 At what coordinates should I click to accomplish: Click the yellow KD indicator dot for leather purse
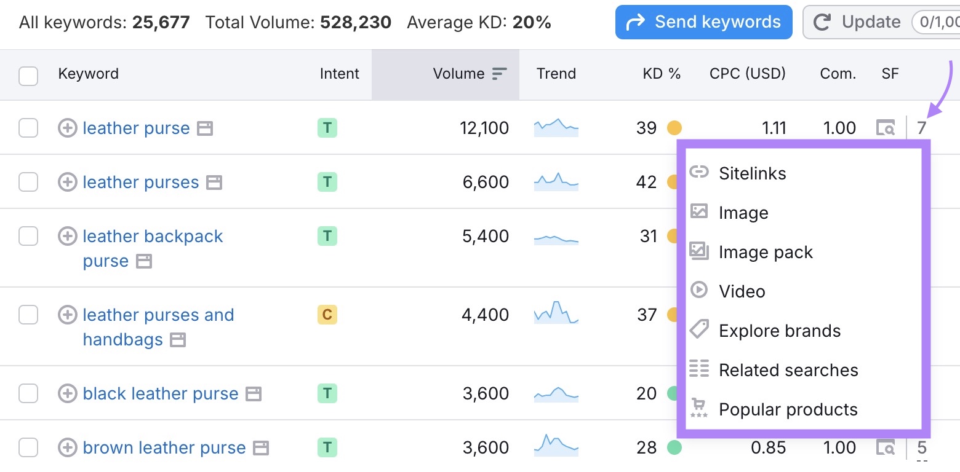[x=674, y=128]
